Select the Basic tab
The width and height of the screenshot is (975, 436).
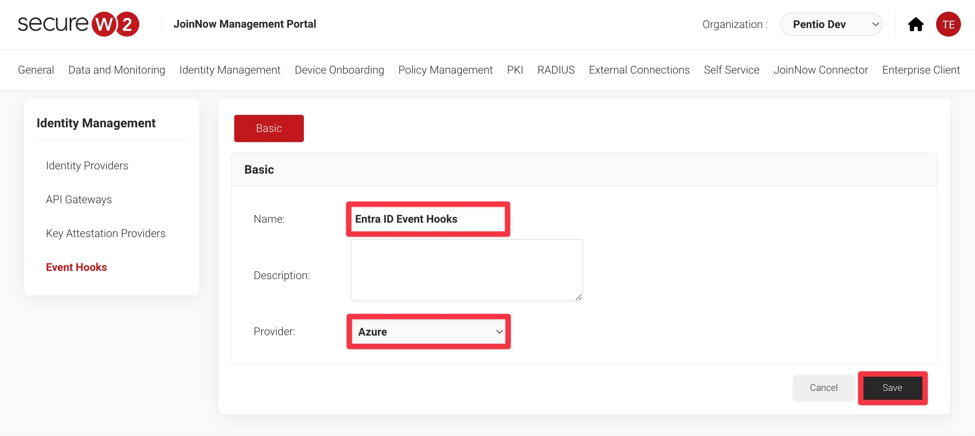tap(268, 128)
